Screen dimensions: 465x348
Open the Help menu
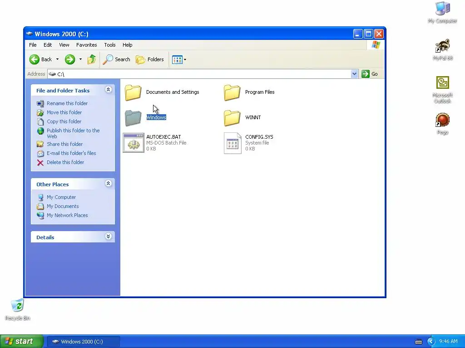(x=128, y=45)
